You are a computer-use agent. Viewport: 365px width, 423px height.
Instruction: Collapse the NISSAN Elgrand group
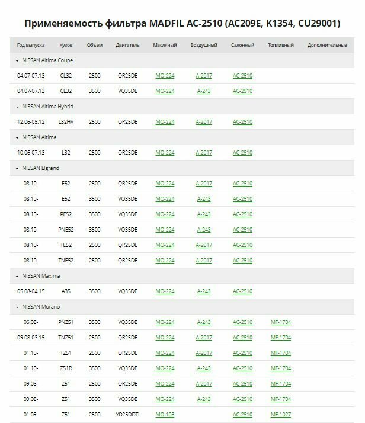click(x=17, y=168)
